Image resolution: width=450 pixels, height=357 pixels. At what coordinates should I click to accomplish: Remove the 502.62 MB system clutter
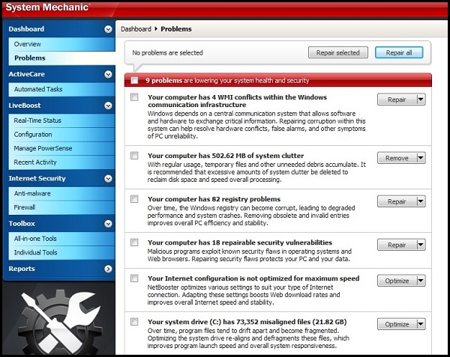[x=397, y=158]
